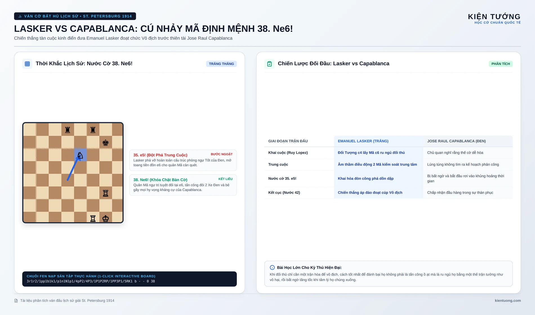Select the white rook on f1
535x315 pixels.
93,218
